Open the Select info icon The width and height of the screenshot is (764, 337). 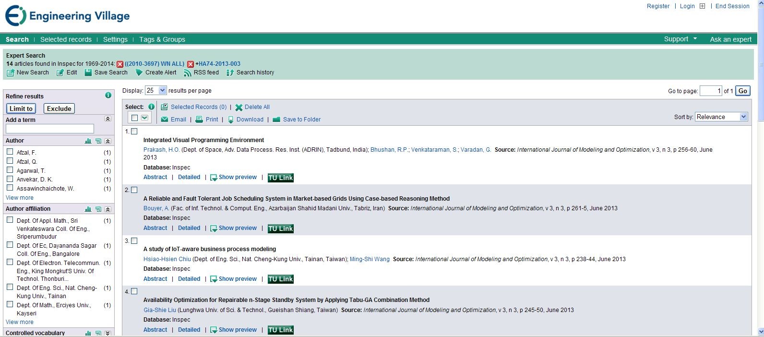pyautogui.click(x=151, y=107)
